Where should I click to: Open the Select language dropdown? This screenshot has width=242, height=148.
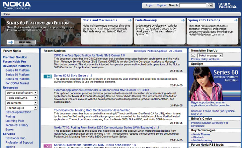pyautogui.click(x=220, y=55)
